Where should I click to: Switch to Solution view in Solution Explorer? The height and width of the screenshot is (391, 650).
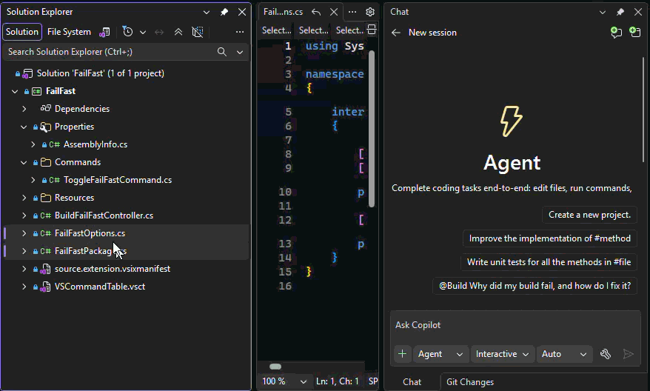22,32
